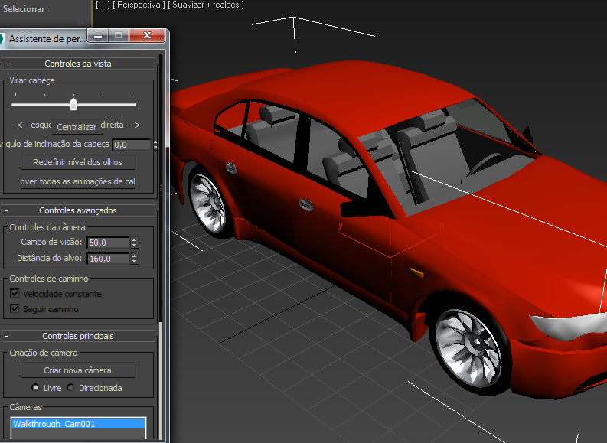607x443 pixels.
Task: Increase the Distância do alvo spinner
Action: pyautogui.click(x=134, y=256)
